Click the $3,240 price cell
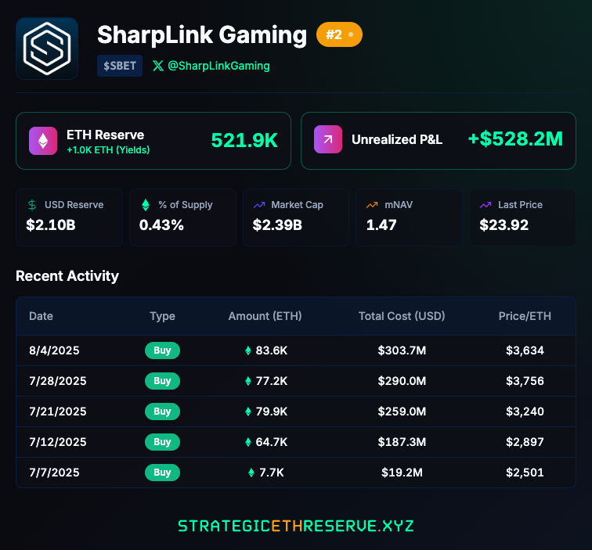The height and width of the screenshot is (550, 592). (x=525, y=412)
